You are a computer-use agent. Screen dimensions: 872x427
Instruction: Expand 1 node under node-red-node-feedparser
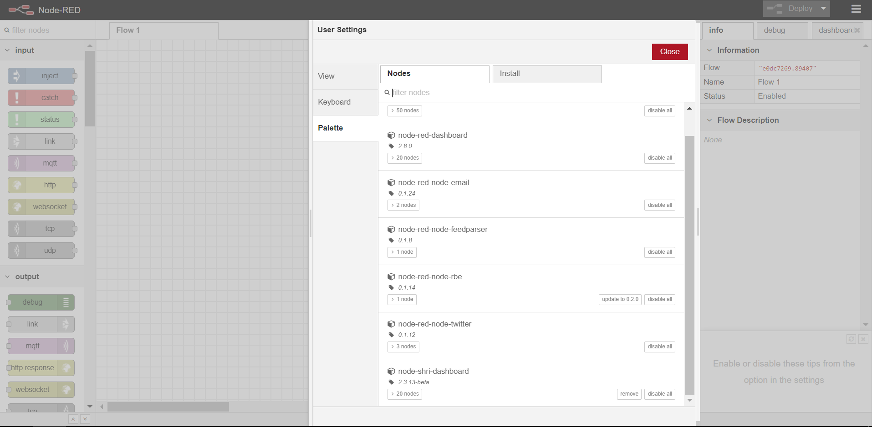[x=402, y=252]
